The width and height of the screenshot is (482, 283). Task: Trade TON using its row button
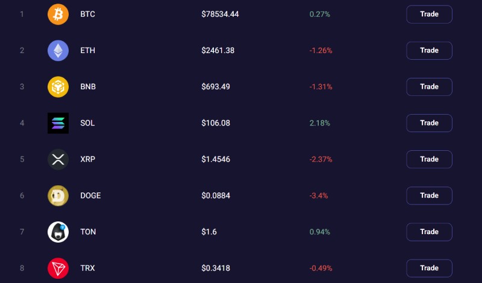coord(429,232)
